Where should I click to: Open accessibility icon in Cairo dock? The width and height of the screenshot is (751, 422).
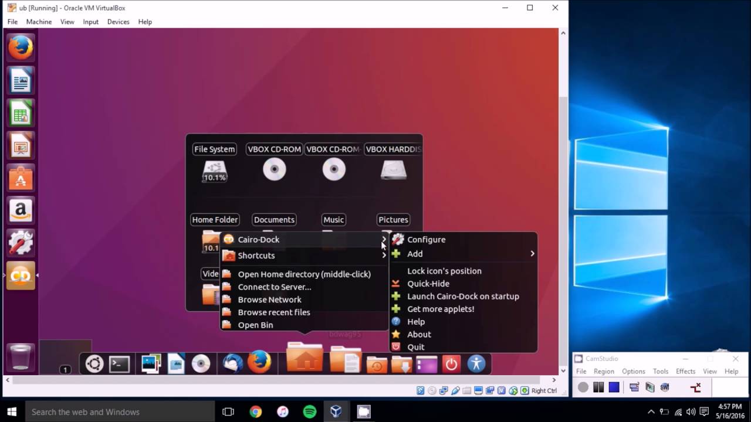[476, 364]
